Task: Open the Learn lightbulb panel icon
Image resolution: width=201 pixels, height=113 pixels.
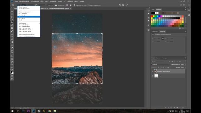Action: pyautogui.click(x=189, y=11)
